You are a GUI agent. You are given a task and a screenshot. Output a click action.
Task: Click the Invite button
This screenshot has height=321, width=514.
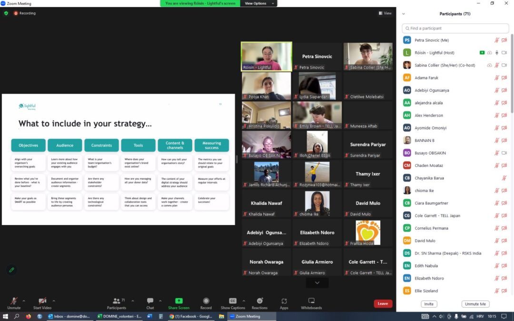(x=429, y=304)
